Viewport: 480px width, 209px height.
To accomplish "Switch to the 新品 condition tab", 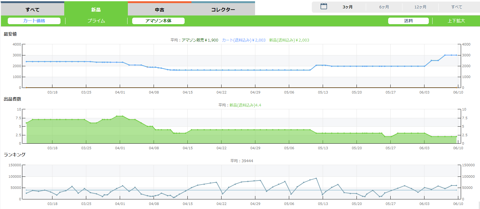I will 96,9.
